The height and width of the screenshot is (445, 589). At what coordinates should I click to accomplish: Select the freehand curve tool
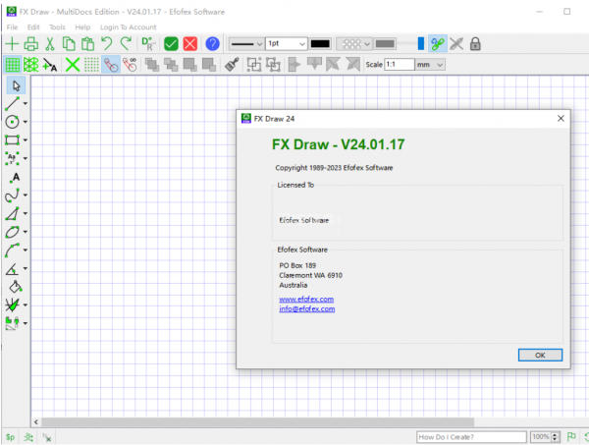click(12, 195)
